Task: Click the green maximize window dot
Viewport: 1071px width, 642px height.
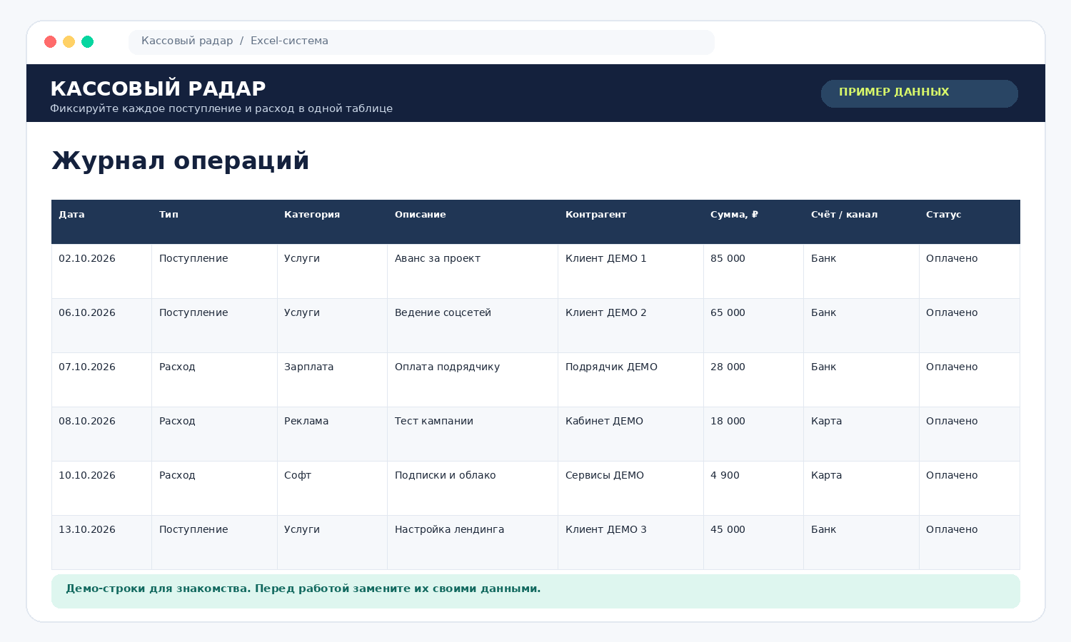Action: tap(87, 41)
